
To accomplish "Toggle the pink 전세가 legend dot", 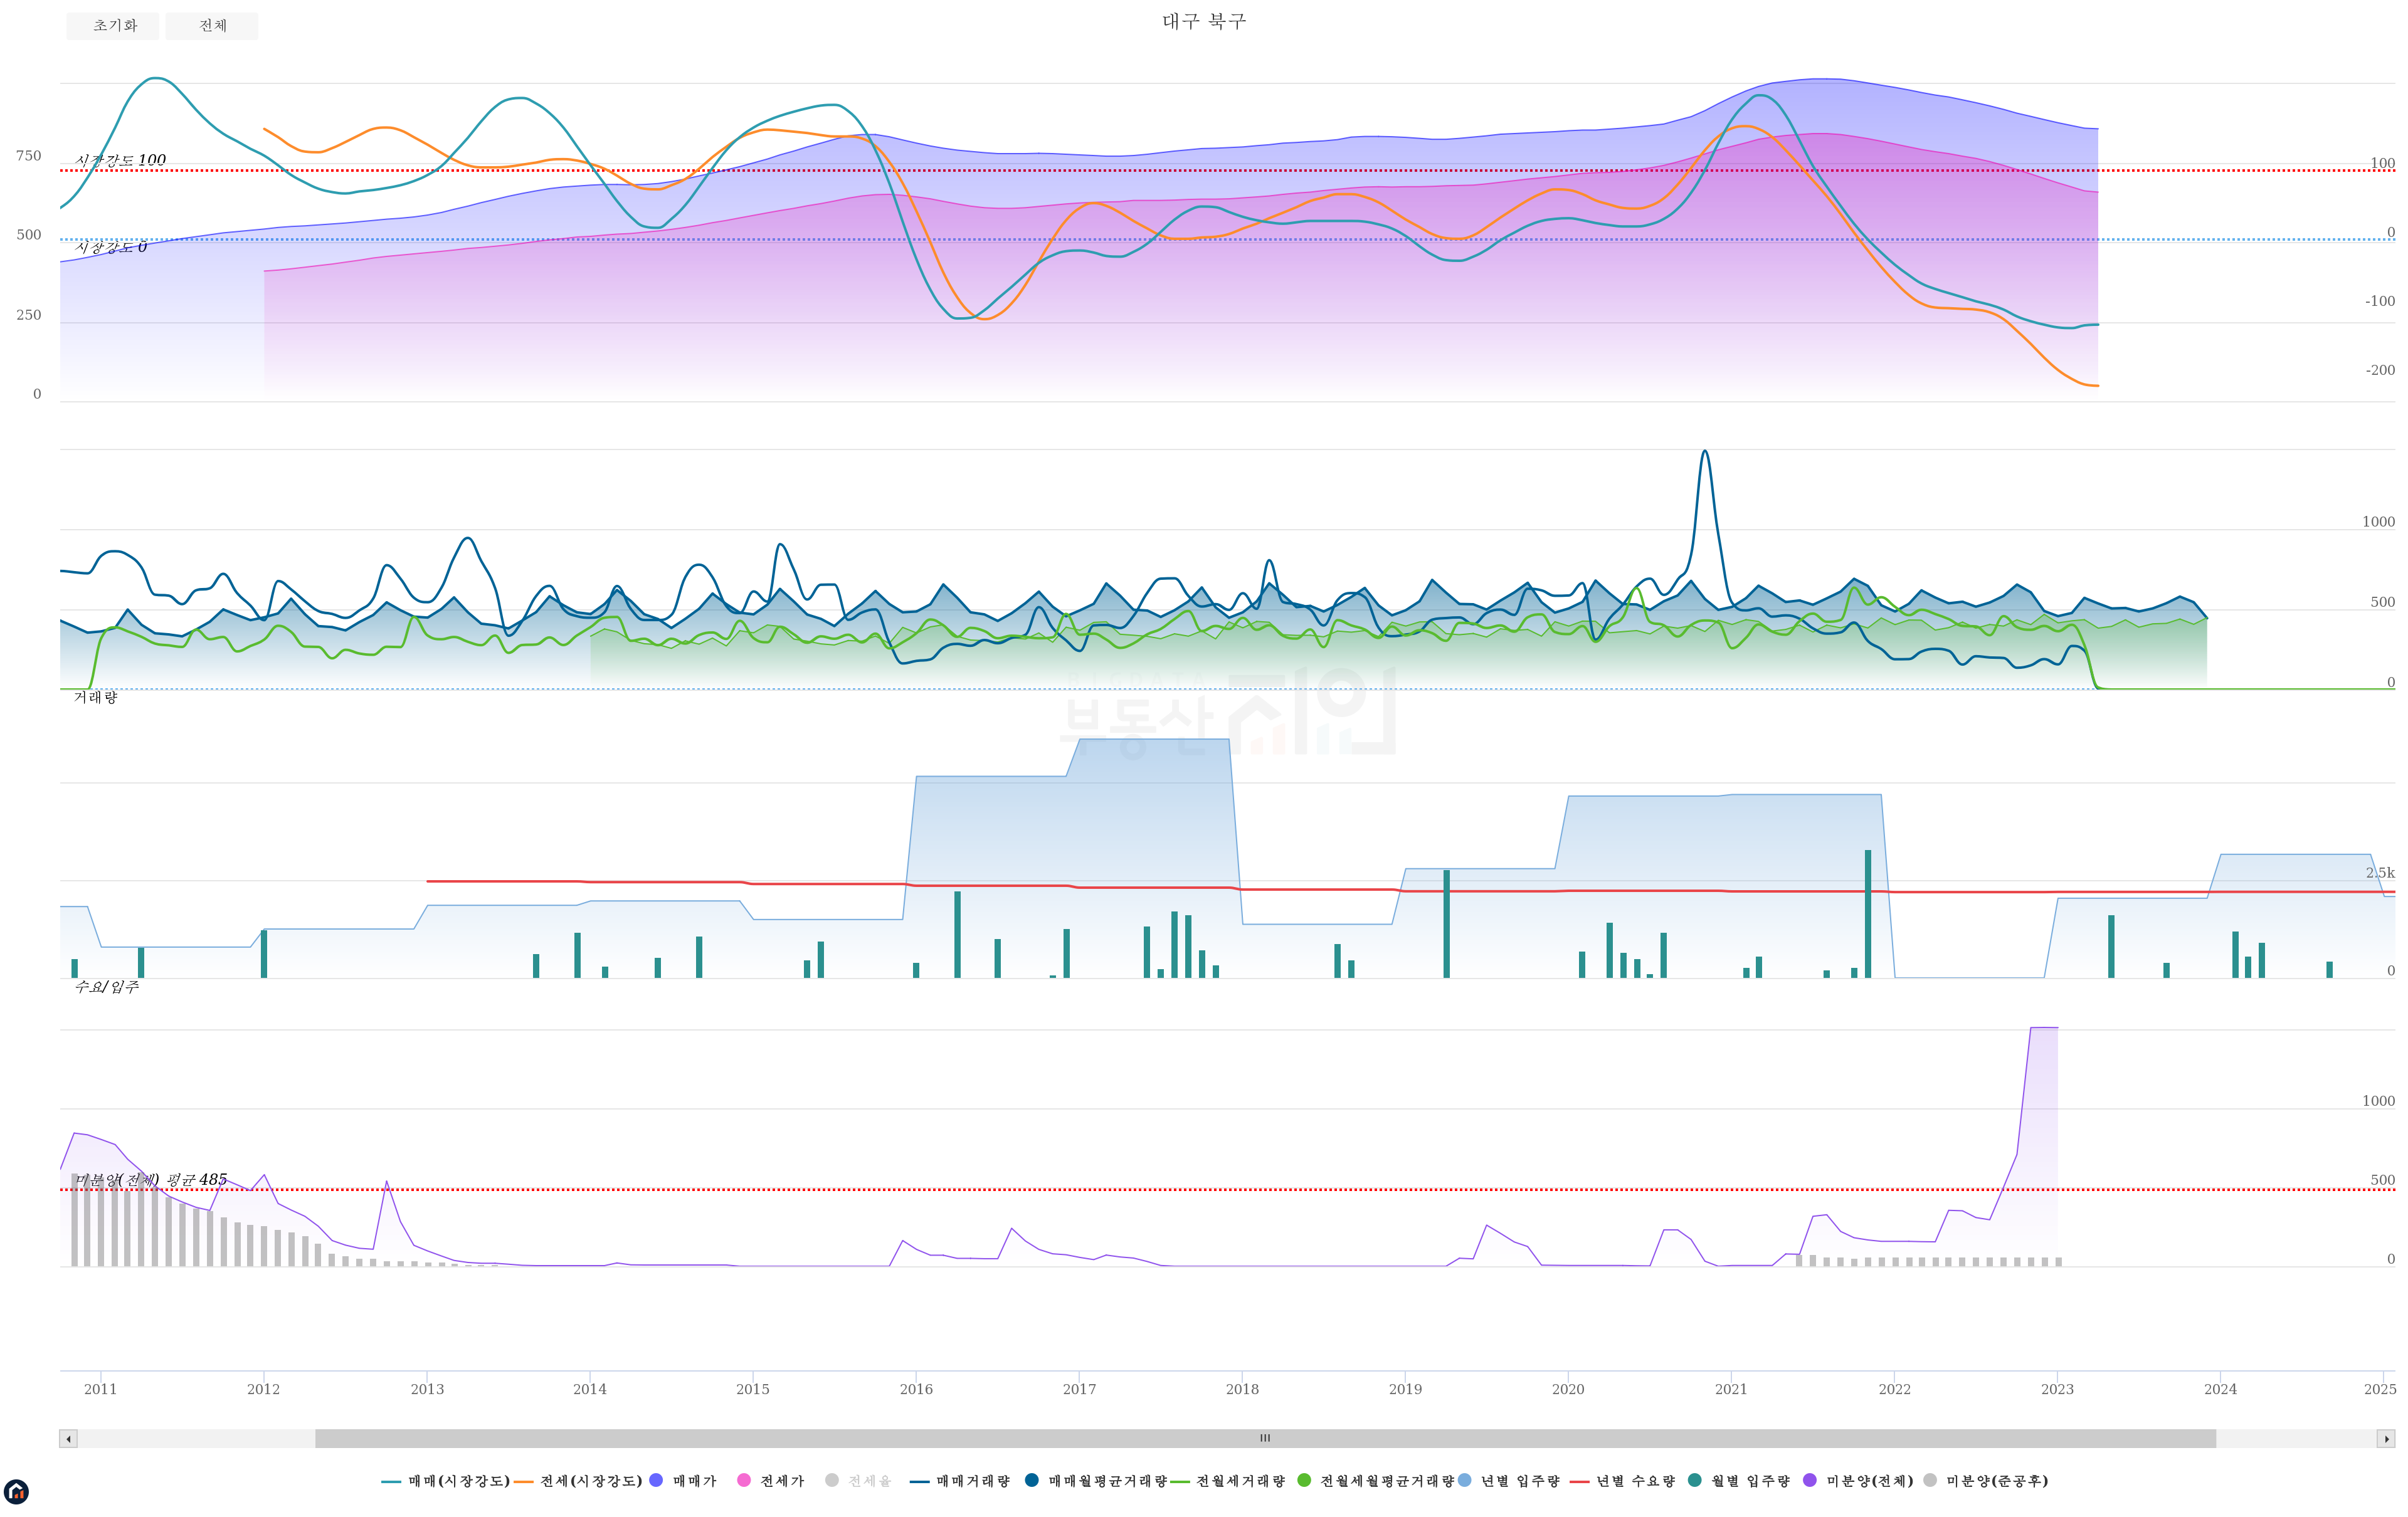I will pyautogui.click(x=744, y=1480).
